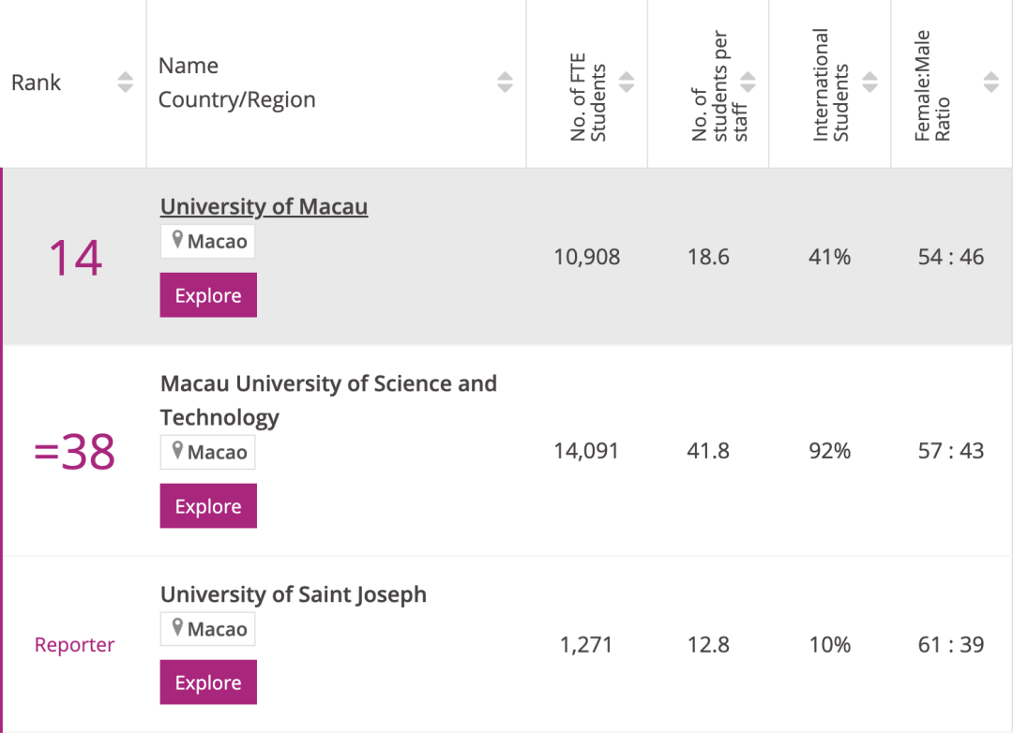Click location pin for Macau University of Science
Image resolution: width=1013 pixels, height=735 pixels.
pos(177,452)
